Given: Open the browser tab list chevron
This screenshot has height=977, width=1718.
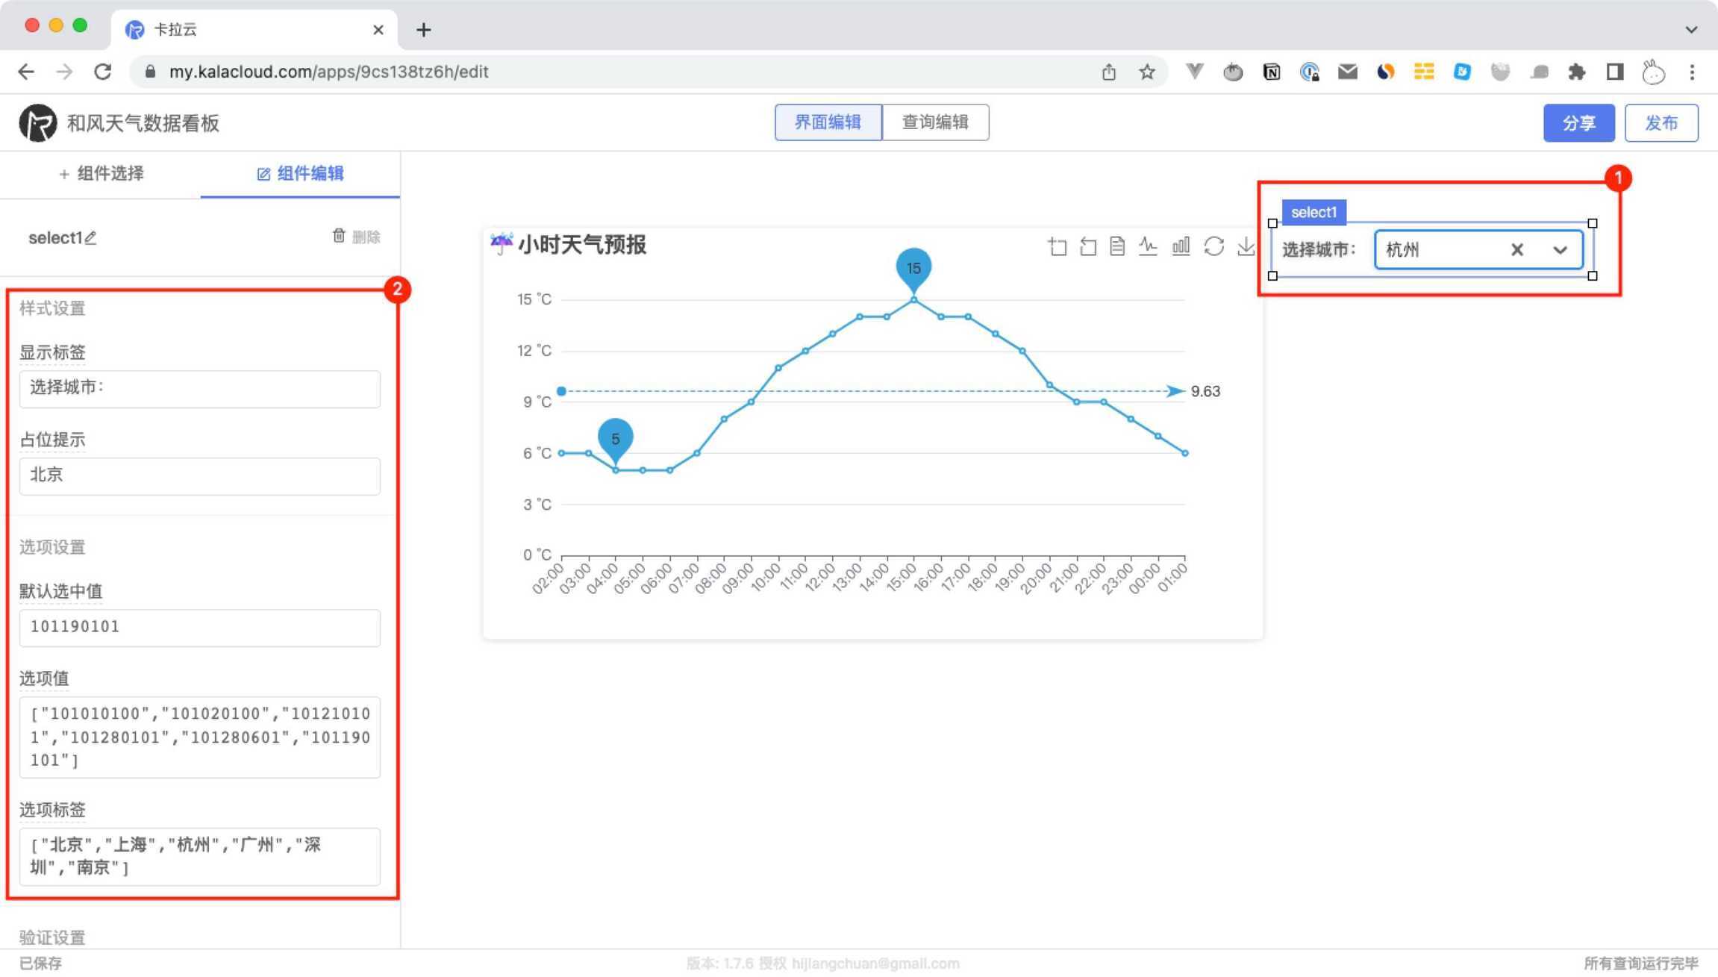Looking at the screenshot, I should pyautogui.click(x=1691, y=30).
